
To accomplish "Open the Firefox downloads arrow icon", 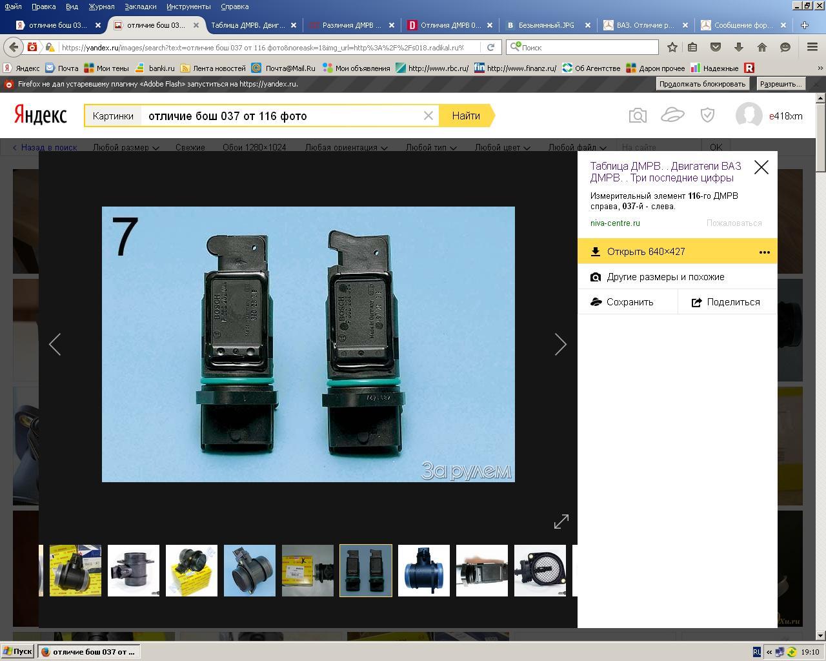I will [739, 47].
